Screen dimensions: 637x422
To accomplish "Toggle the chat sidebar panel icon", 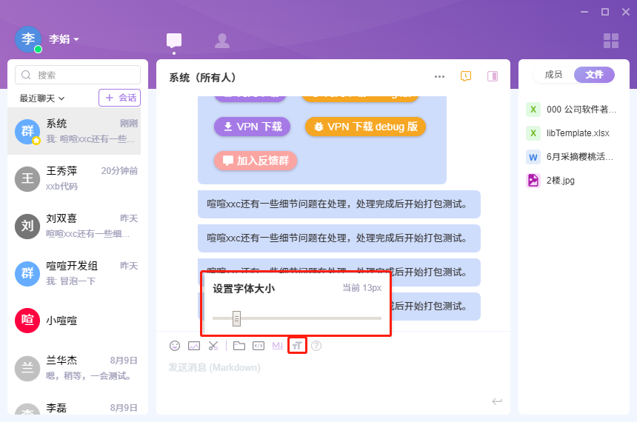I will [492, 76].
